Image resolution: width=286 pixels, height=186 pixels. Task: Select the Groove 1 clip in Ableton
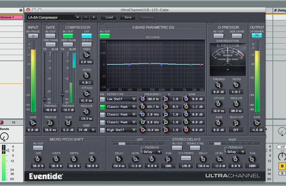pos(11,17)
